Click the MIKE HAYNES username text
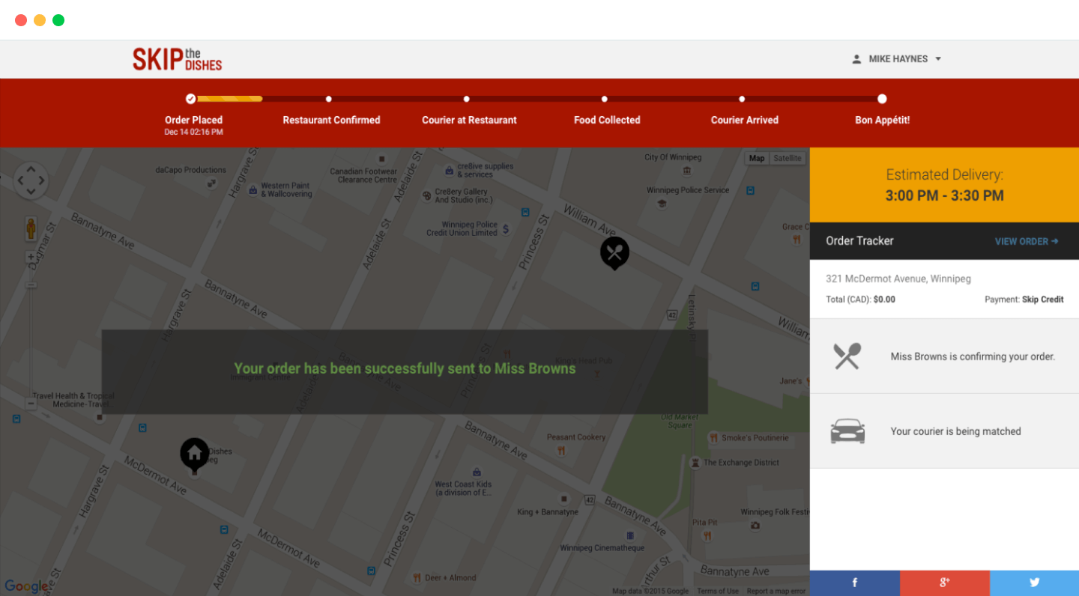This screenshot has width=1079, height=596. [x=898, y=59]
